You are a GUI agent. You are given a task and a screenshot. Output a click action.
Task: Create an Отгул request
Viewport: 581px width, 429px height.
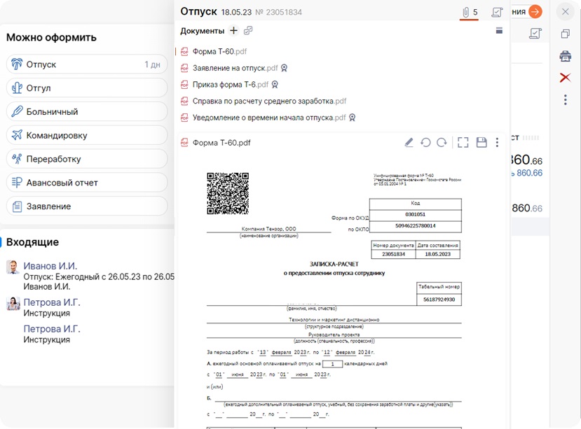[87, 88]
